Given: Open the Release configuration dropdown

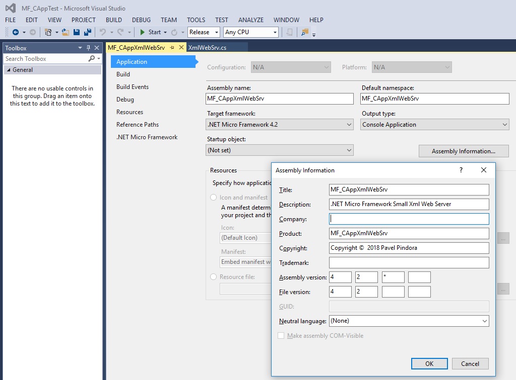Looking at the screenshot, I should pyautogui.click(x=204, y=32).
